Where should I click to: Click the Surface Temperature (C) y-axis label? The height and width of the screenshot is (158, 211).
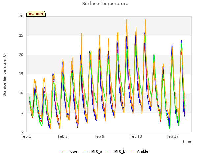(4, 75)
